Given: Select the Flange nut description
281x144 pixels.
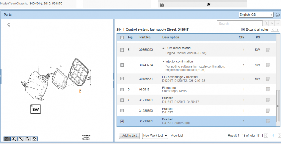Looking at the screenshot, I should (169, 87).
